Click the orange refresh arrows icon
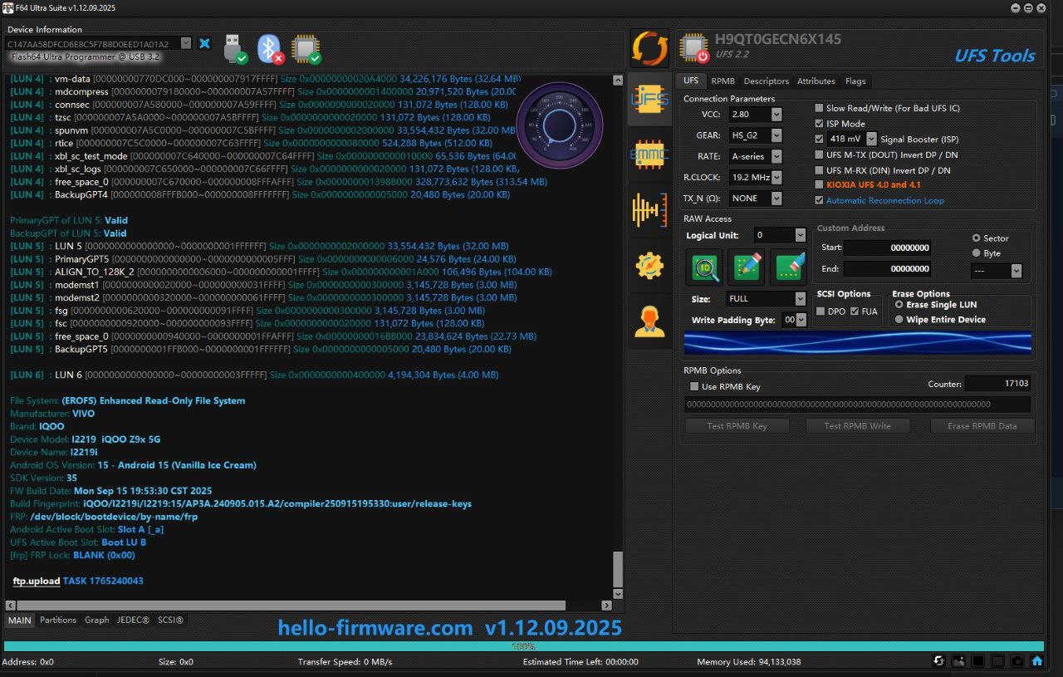 (x=649, y=48)
